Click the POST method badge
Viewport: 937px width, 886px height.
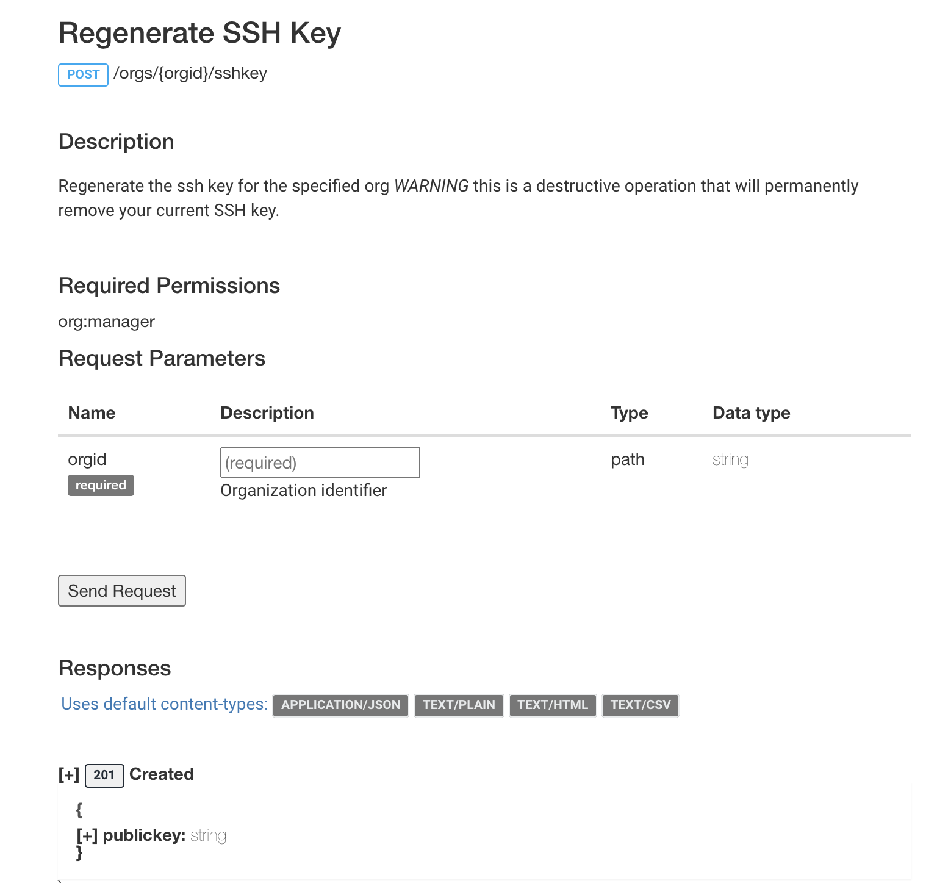pos(83,74)
